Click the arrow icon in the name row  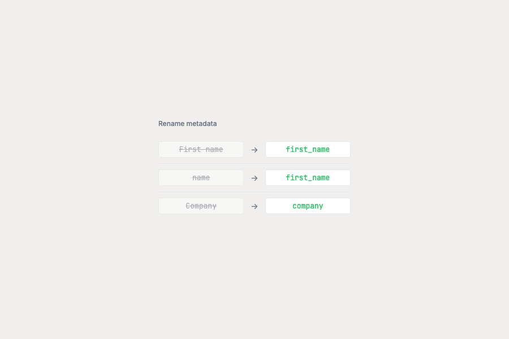click(x=253, y=177)
